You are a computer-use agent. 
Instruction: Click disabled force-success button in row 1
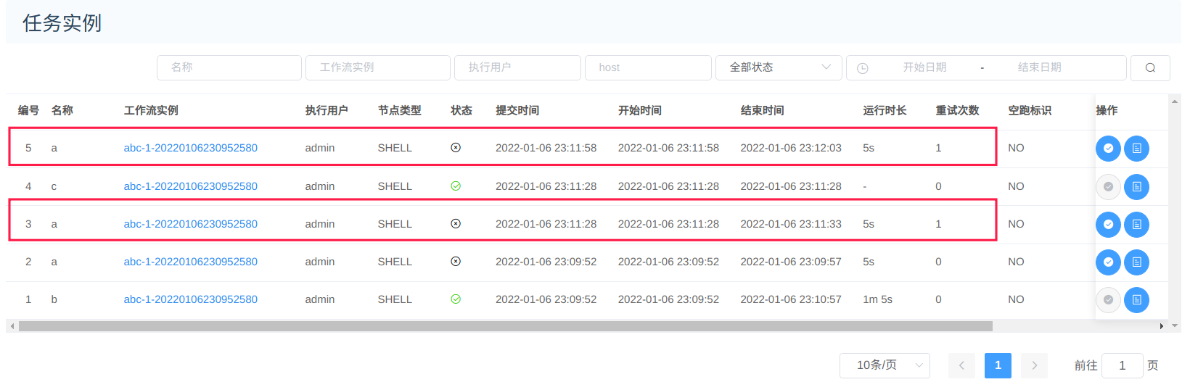pyautogui.click(x=1108, y=300)
